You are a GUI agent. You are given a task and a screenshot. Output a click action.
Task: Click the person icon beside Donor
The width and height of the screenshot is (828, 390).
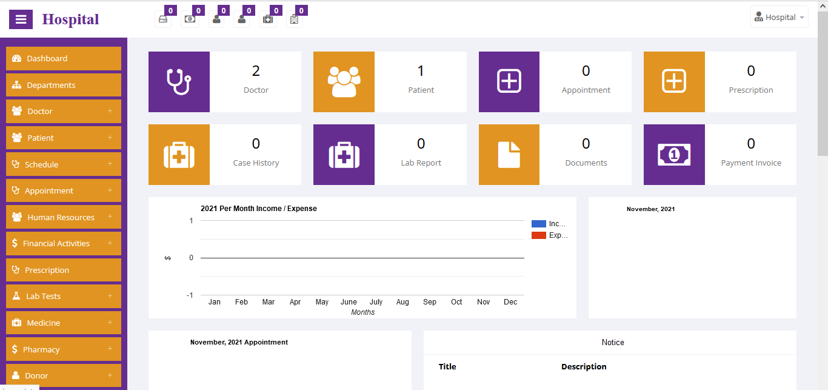[x=16, y=375]
